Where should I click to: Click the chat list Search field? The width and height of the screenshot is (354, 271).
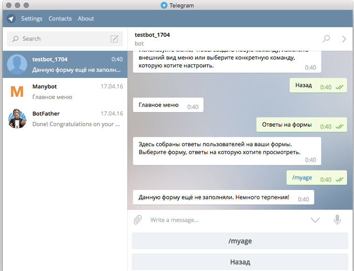click(65, 39)
